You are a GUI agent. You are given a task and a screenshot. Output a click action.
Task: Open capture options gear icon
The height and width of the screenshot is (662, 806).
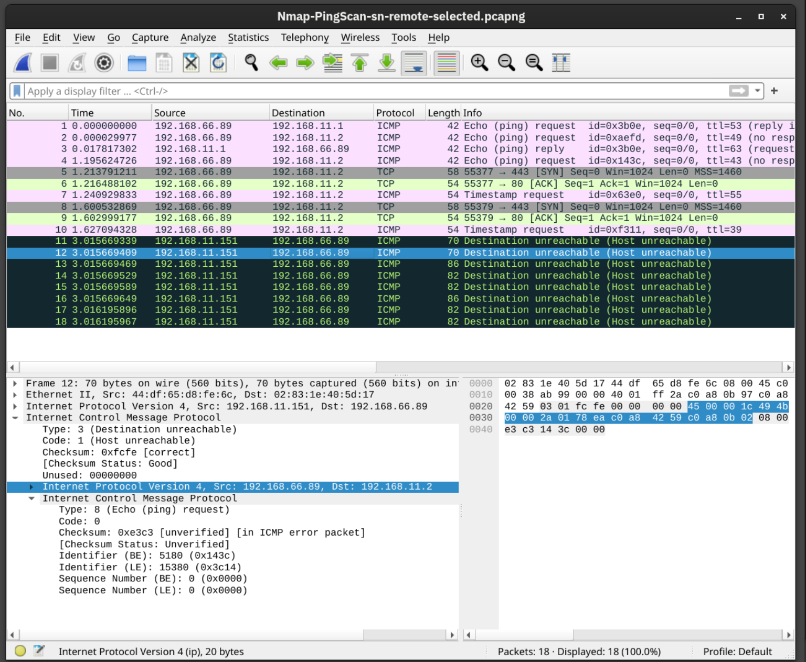[x=104, y=63]
